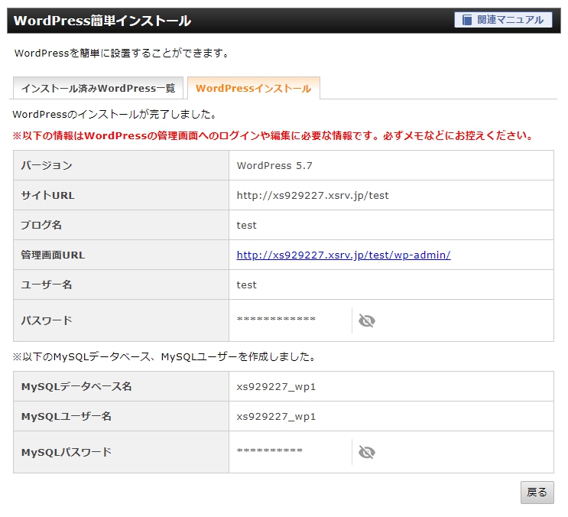Click the ユーザー名 row label
This screenshot has height=517, width=568.
(47, 285)
